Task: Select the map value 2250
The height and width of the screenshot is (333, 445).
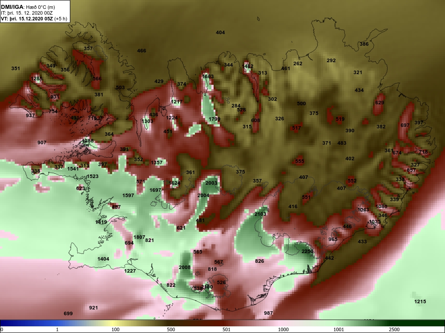Action: point(307,251)
